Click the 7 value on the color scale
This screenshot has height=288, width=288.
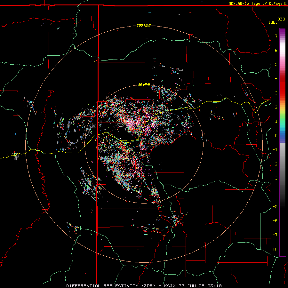(276, 36)
